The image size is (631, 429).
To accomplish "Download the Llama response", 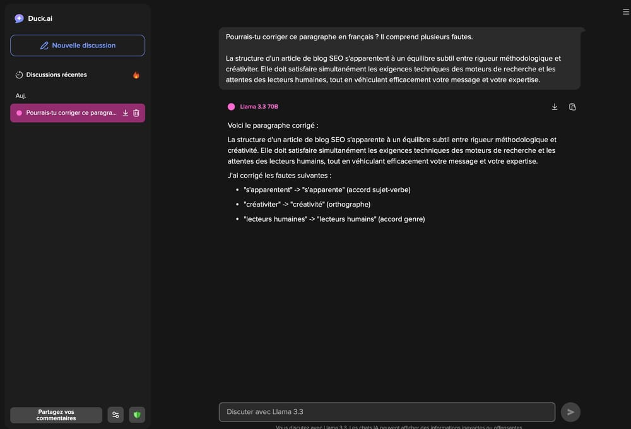I will point(555,107).
